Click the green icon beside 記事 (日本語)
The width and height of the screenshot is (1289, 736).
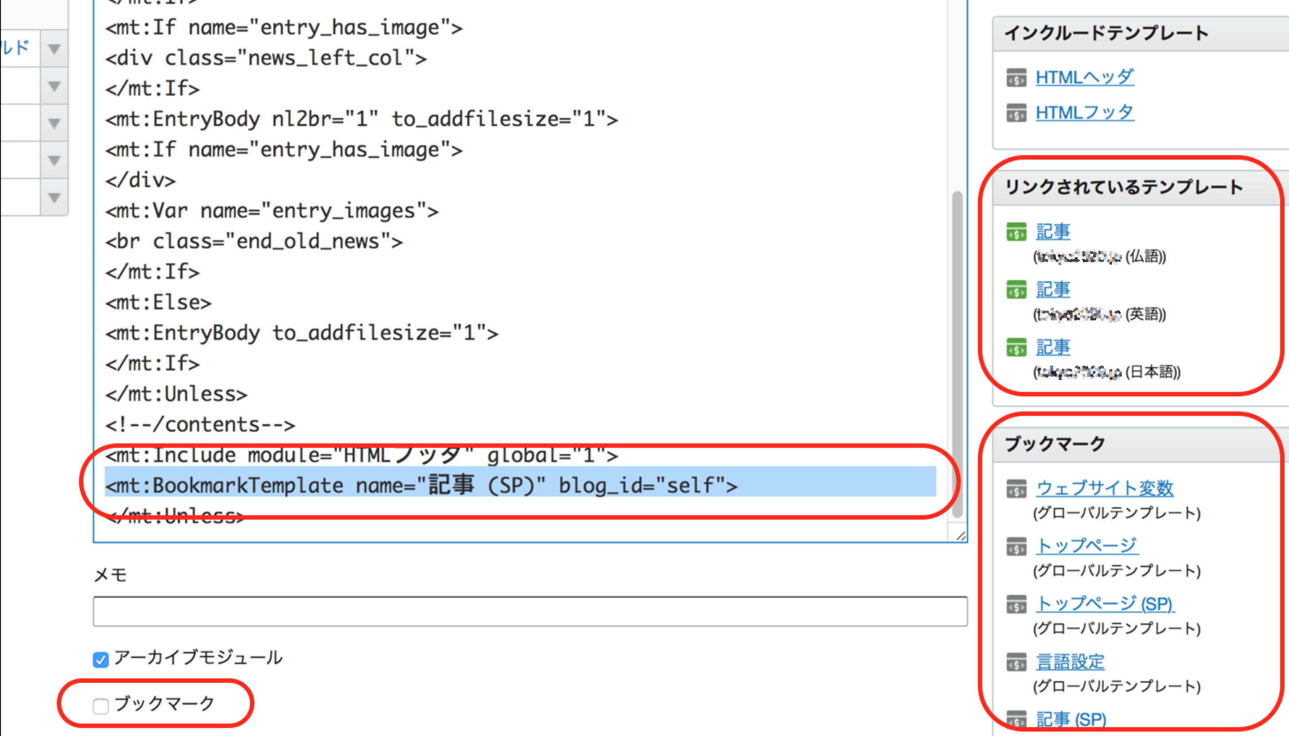(x=1016, y=347)
